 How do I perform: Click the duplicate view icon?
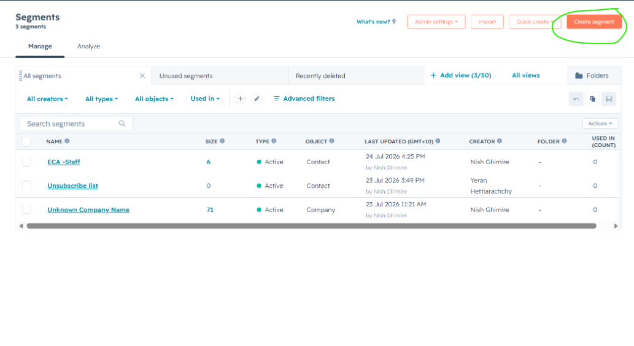point(592,99)
